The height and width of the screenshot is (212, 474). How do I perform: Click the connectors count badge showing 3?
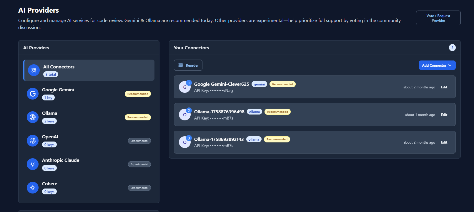(452, 48)
